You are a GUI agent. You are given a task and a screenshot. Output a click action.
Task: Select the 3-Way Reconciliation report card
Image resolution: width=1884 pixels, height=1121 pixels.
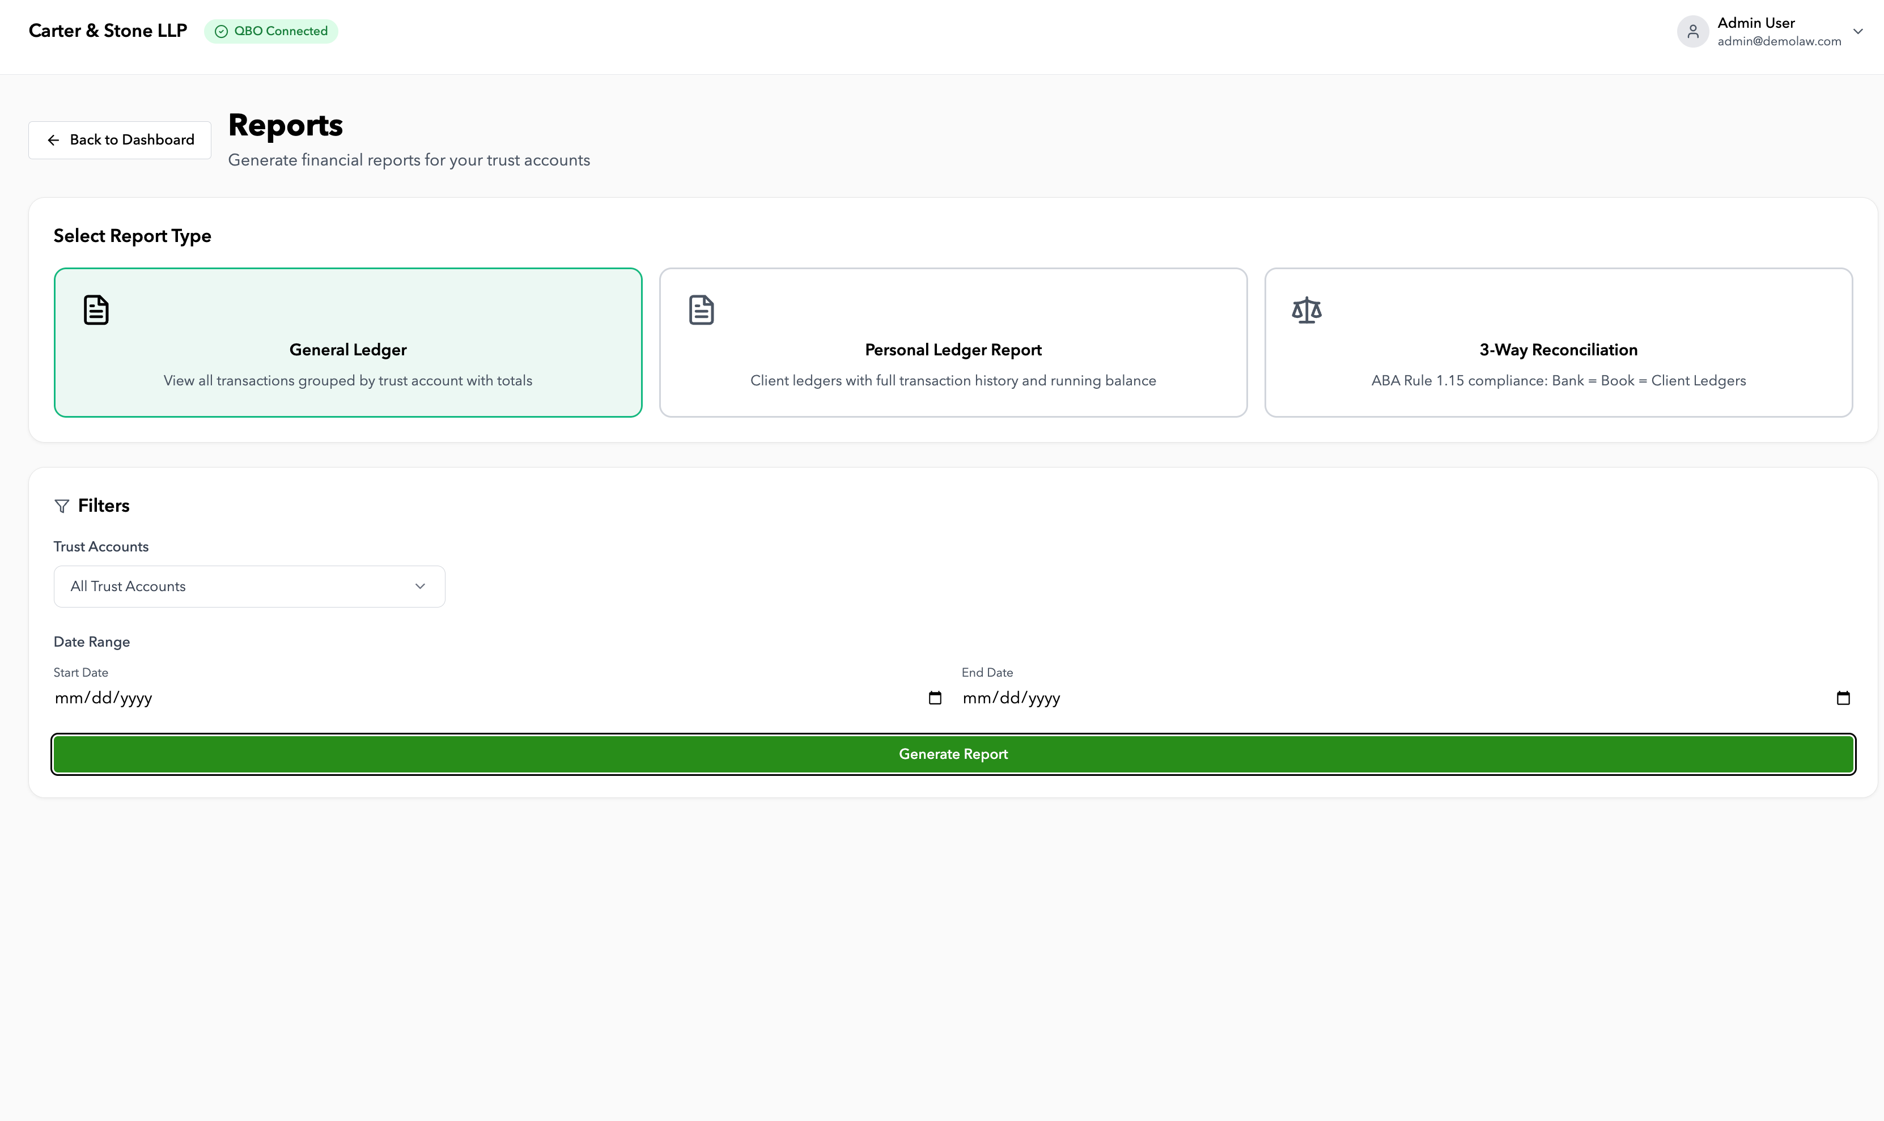coord(1559,342)
